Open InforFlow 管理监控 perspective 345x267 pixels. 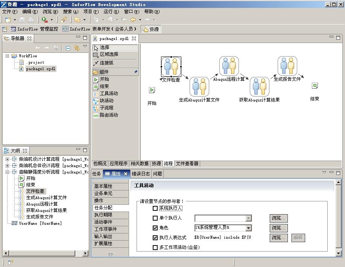[35, 29]
